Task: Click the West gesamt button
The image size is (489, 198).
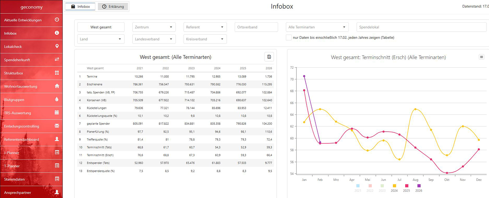Action: [100, 27]
